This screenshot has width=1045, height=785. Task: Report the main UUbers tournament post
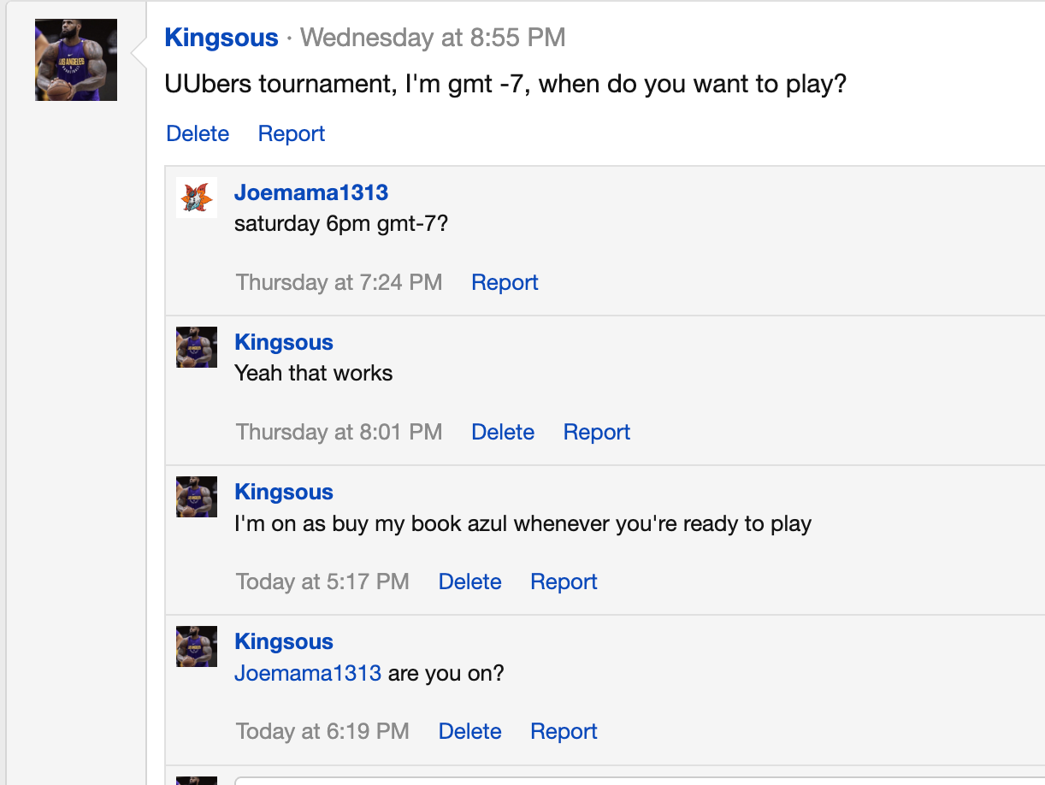click(292, 133)
